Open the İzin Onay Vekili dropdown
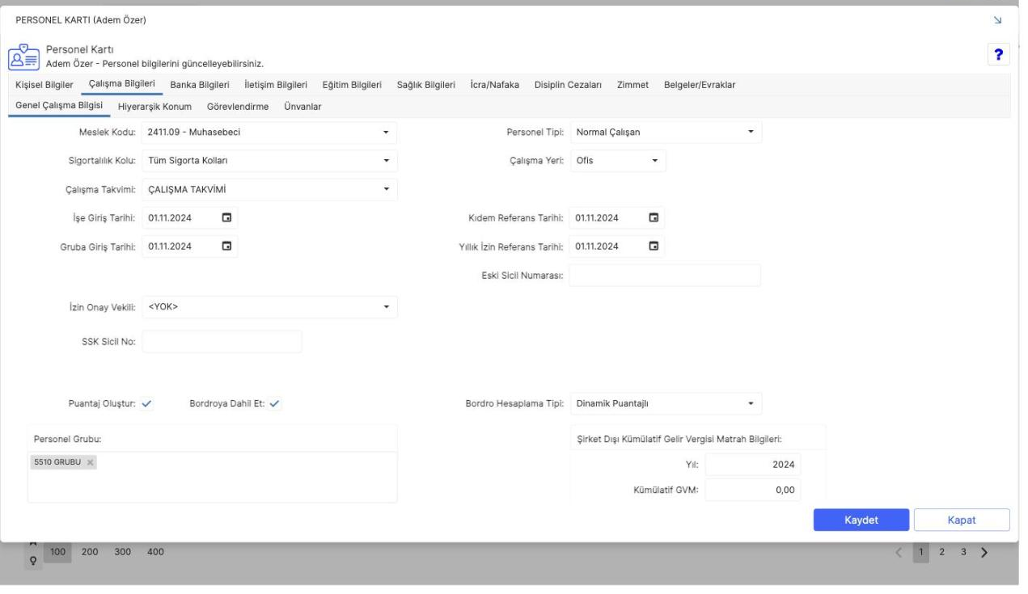The height and width of the screenshot is (594, 1028). coord(386,307)
